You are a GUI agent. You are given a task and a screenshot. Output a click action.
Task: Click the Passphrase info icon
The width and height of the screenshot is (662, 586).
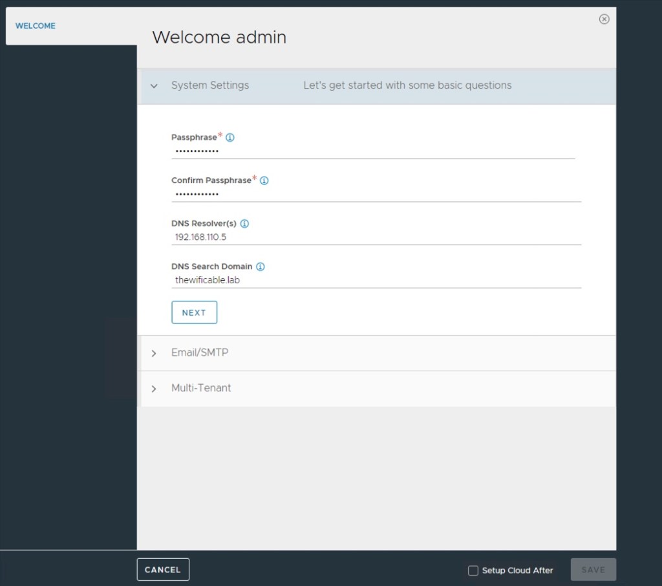[230, 138]
